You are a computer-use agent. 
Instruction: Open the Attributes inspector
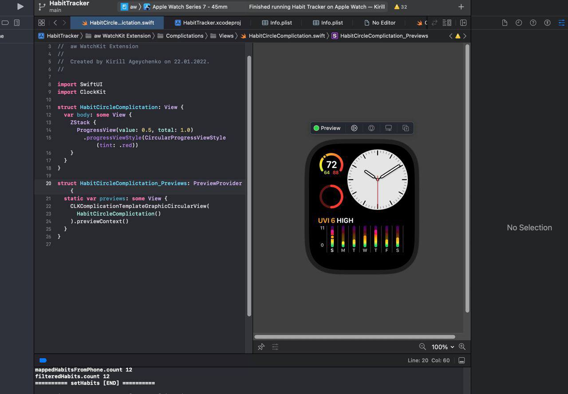click(x=561, y=23)
